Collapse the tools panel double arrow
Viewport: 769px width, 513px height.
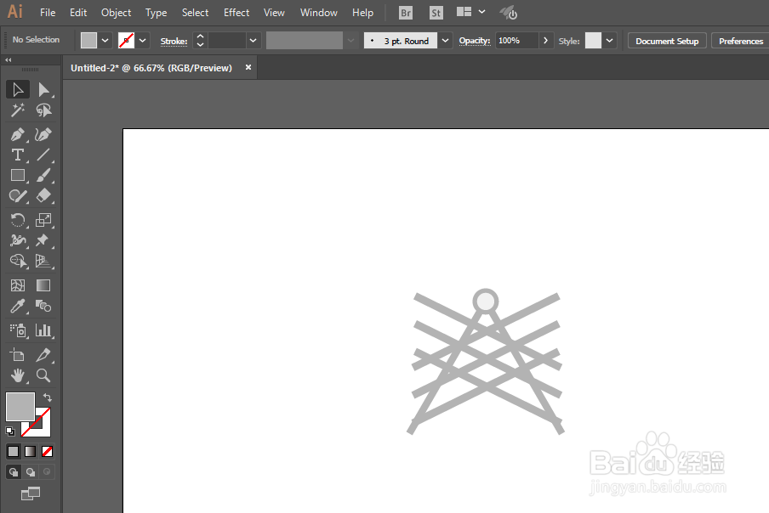coord(9,59)
